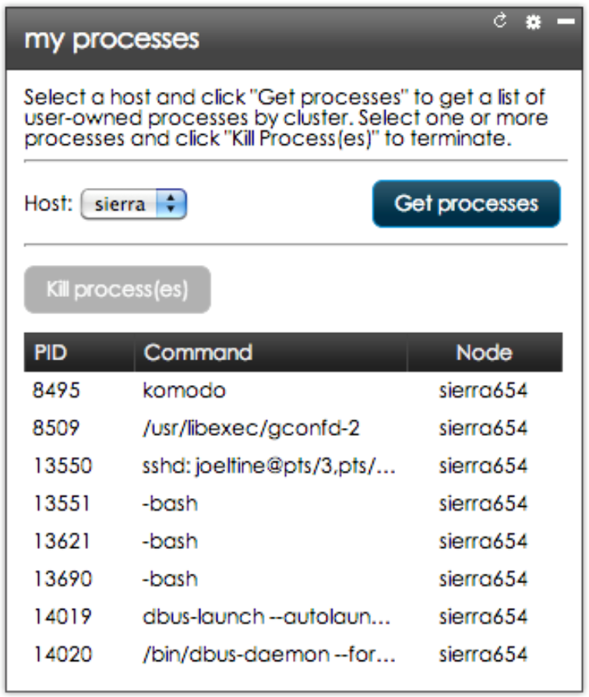Image resolution: width=589 pixels, height=697 pixels.
Task: Select the -bash process with PID 13690
Action: 170,578
